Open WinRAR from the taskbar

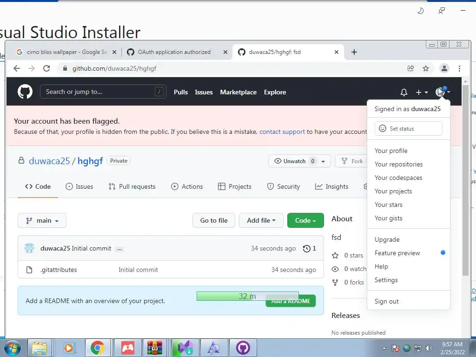[155, 348]
